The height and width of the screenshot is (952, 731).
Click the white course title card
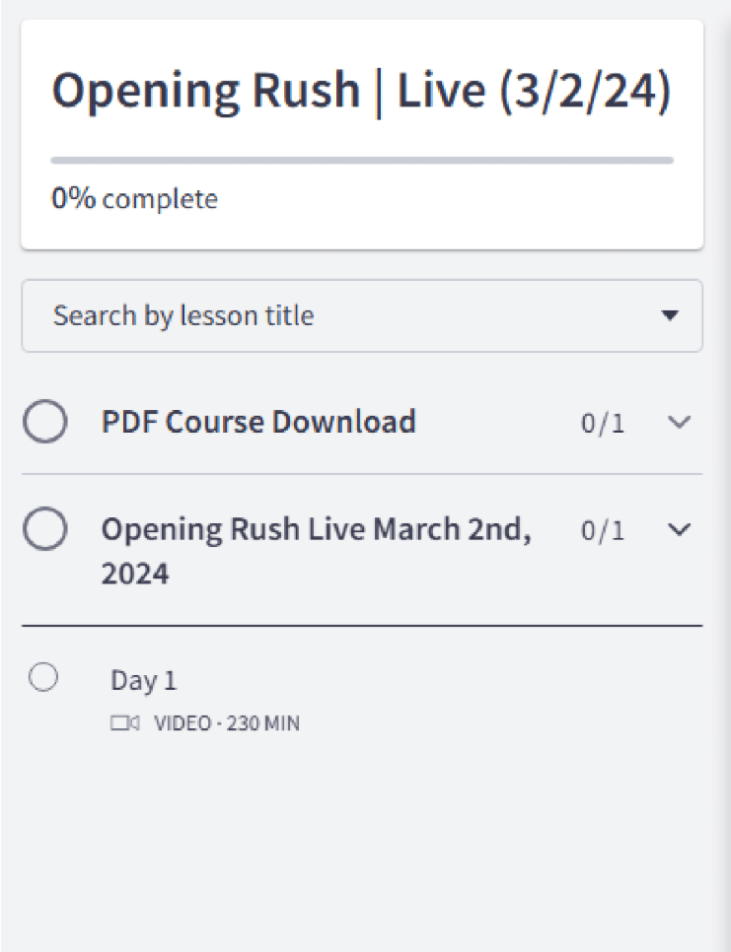[493, 217]
